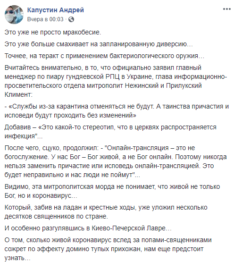This screenshot has width=234, height=262.
Task: Click the final word 'узнать…' of the post
Action: [x=17, y=258]
